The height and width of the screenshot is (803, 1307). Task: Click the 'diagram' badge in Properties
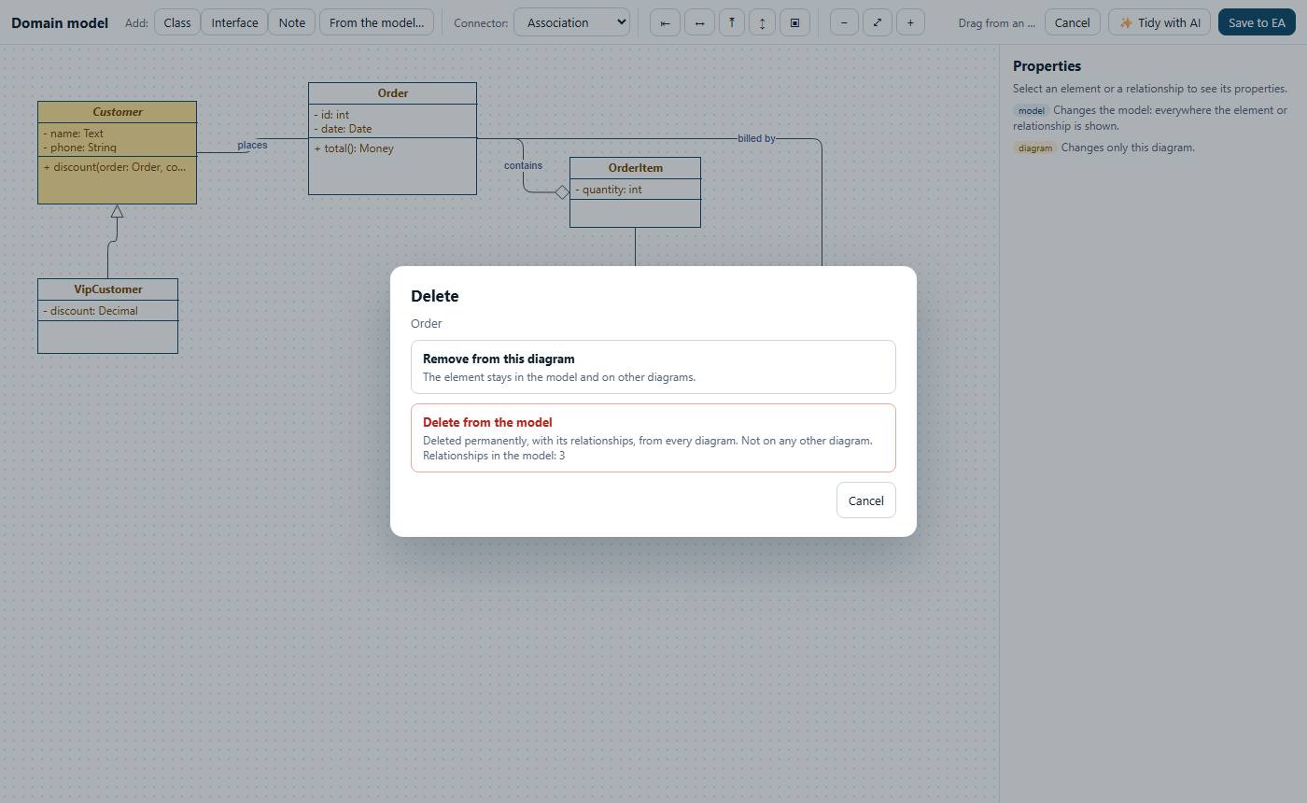pos(1035,148)
